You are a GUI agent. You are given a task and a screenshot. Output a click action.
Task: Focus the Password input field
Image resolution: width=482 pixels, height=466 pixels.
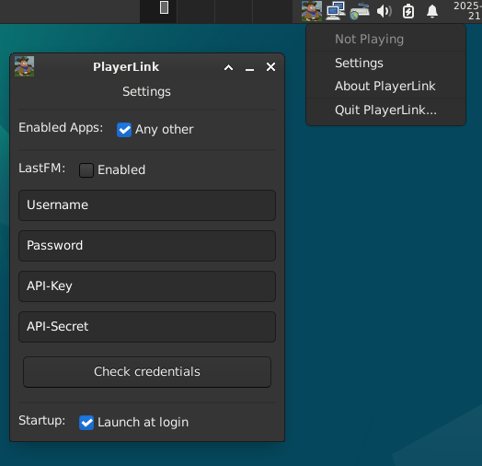coord(147,246)
